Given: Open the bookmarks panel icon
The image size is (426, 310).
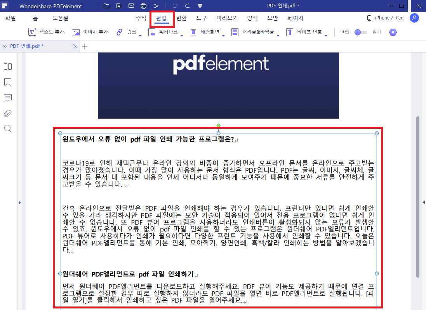Looking at the screenshot, I should click(8, 82).
